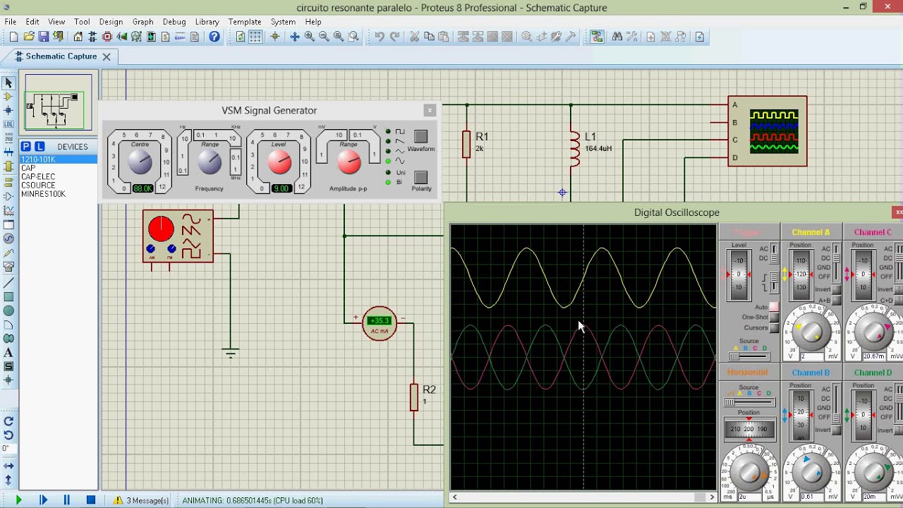Viewport: 903px width, 508px height.
Task: Zoom out using the magnifier minus icon
Action: pyautogui.click(x=324, y=37)
